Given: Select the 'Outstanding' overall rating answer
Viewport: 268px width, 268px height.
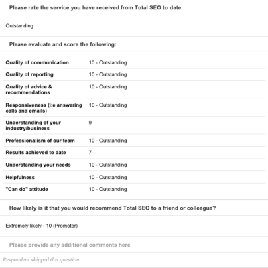Looking at the screenshot, I should [19, 26].
